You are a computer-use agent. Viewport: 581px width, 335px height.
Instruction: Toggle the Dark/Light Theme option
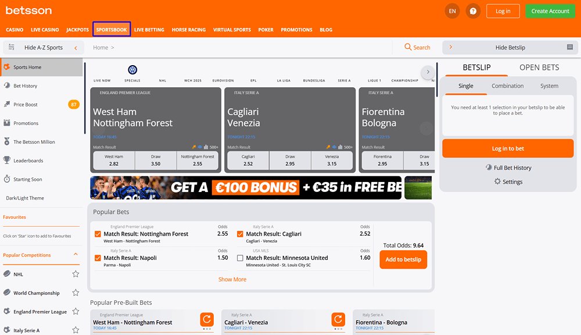coord(25,198)
